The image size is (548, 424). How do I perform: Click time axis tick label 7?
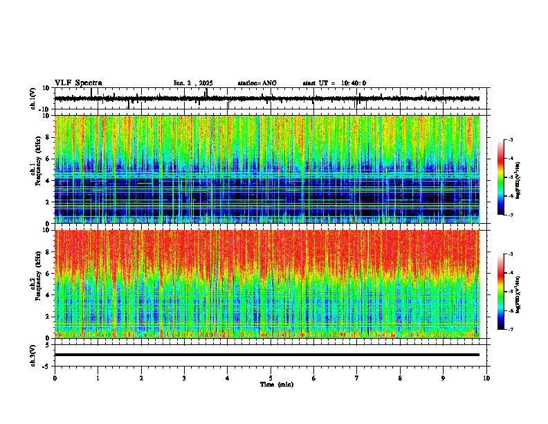[357, 378]
